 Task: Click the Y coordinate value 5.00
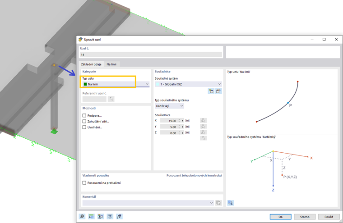[x=173, y=127]
